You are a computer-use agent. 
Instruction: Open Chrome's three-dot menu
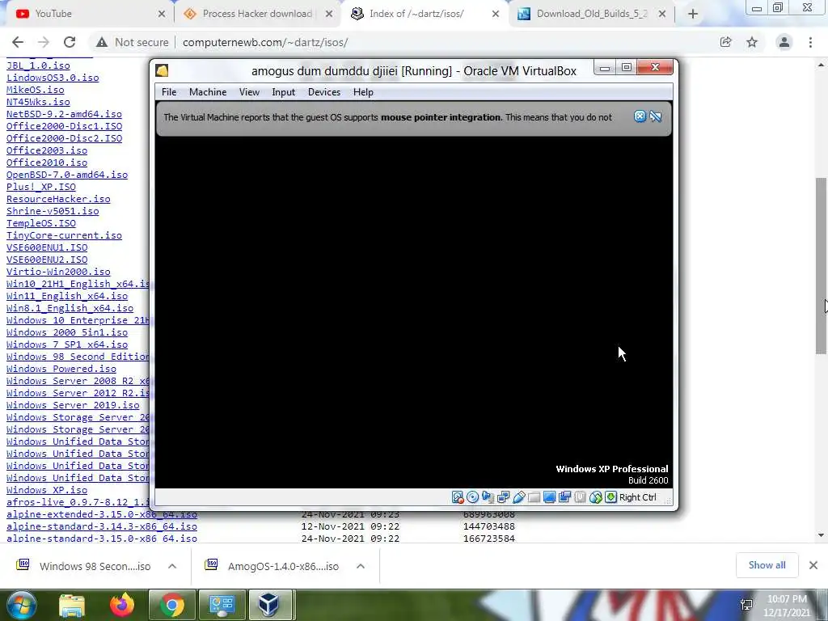810,42
